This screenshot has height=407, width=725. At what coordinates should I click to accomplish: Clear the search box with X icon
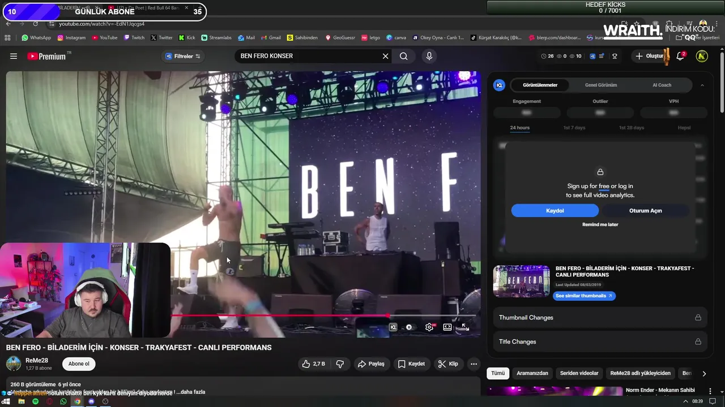(385, 56)
